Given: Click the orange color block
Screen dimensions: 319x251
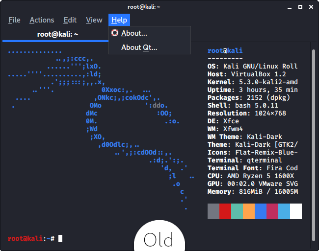Looking at the screenshot, I should point(249,211).
